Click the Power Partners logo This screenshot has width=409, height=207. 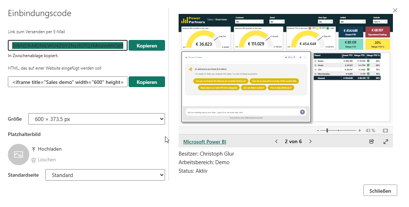pos(193,20)
